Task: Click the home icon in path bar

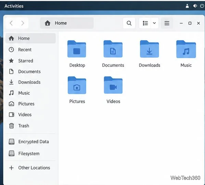Action: [x=48, y=23]
